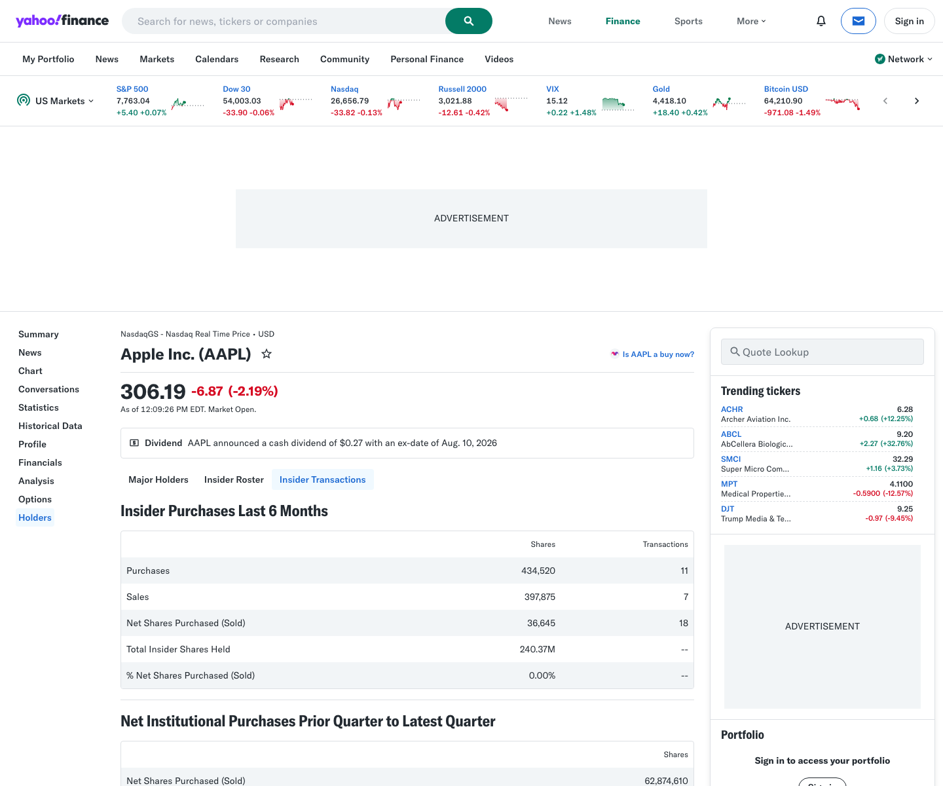Open Analysis in the sidebar
Screen dimensions: 943x786
pyautogui.click(x=36, y=481)
